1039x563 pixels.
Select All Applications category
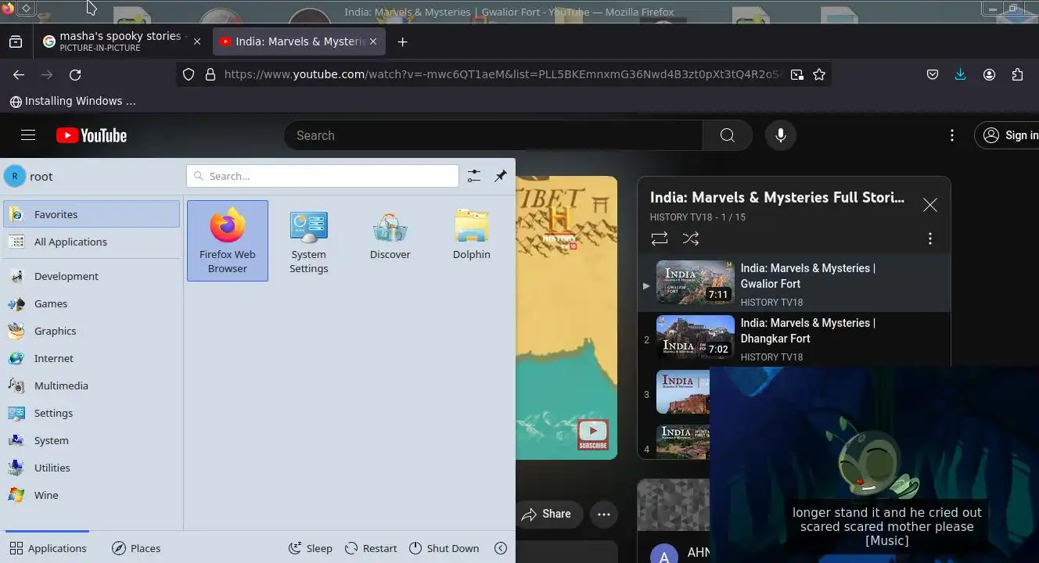[92, 242]
